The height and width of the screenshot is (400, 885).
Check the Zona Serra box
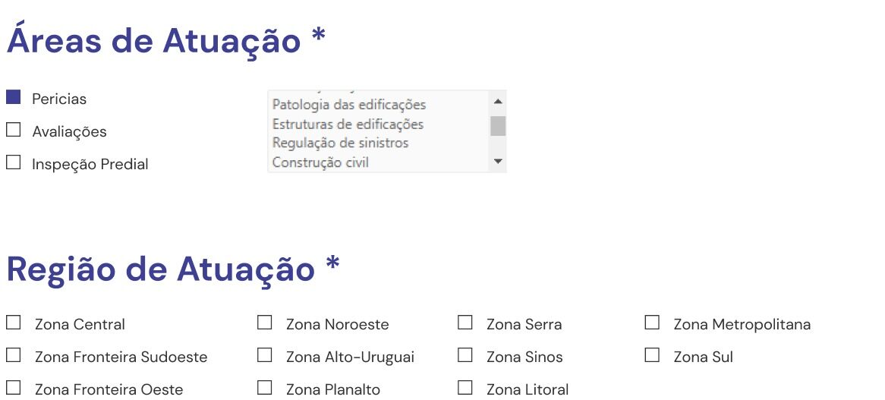[x=465, y=323]
